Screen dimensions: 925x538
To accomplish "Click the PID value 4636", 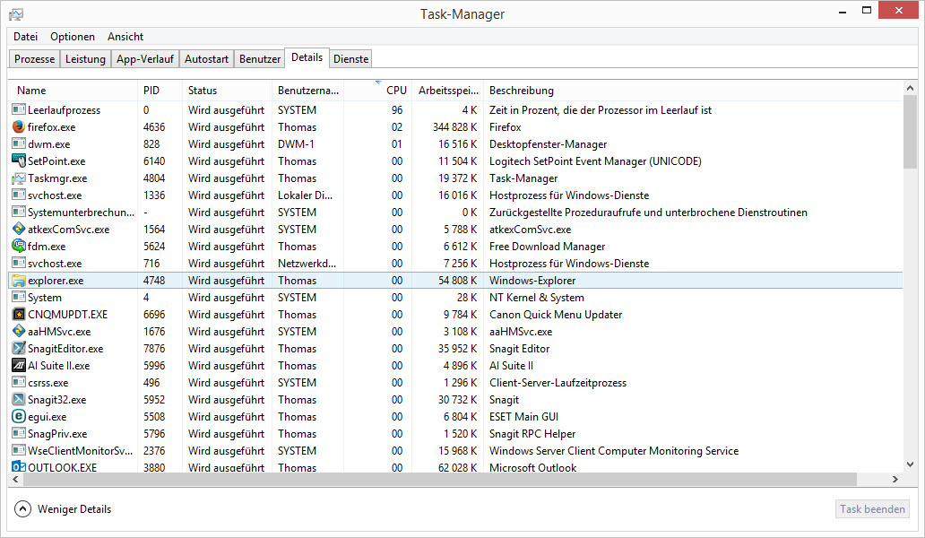I will pyautogui.click(x=154, y=126).
